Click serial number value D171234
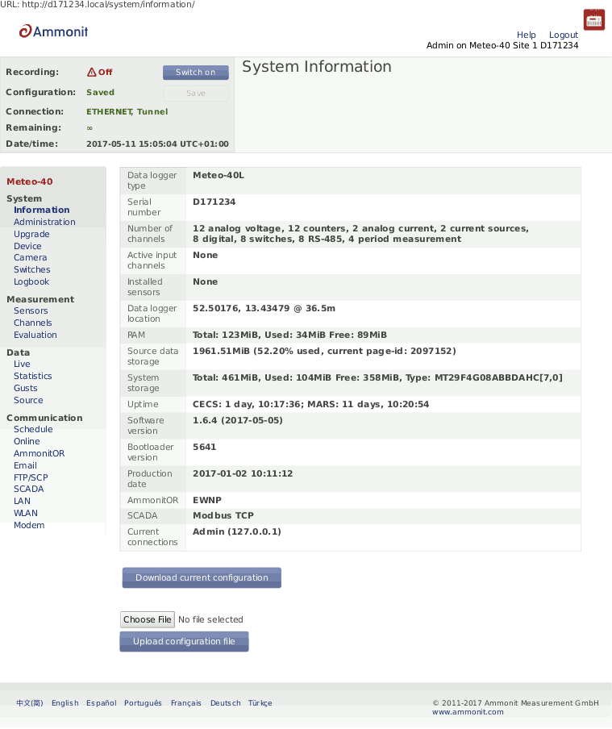 214,202
